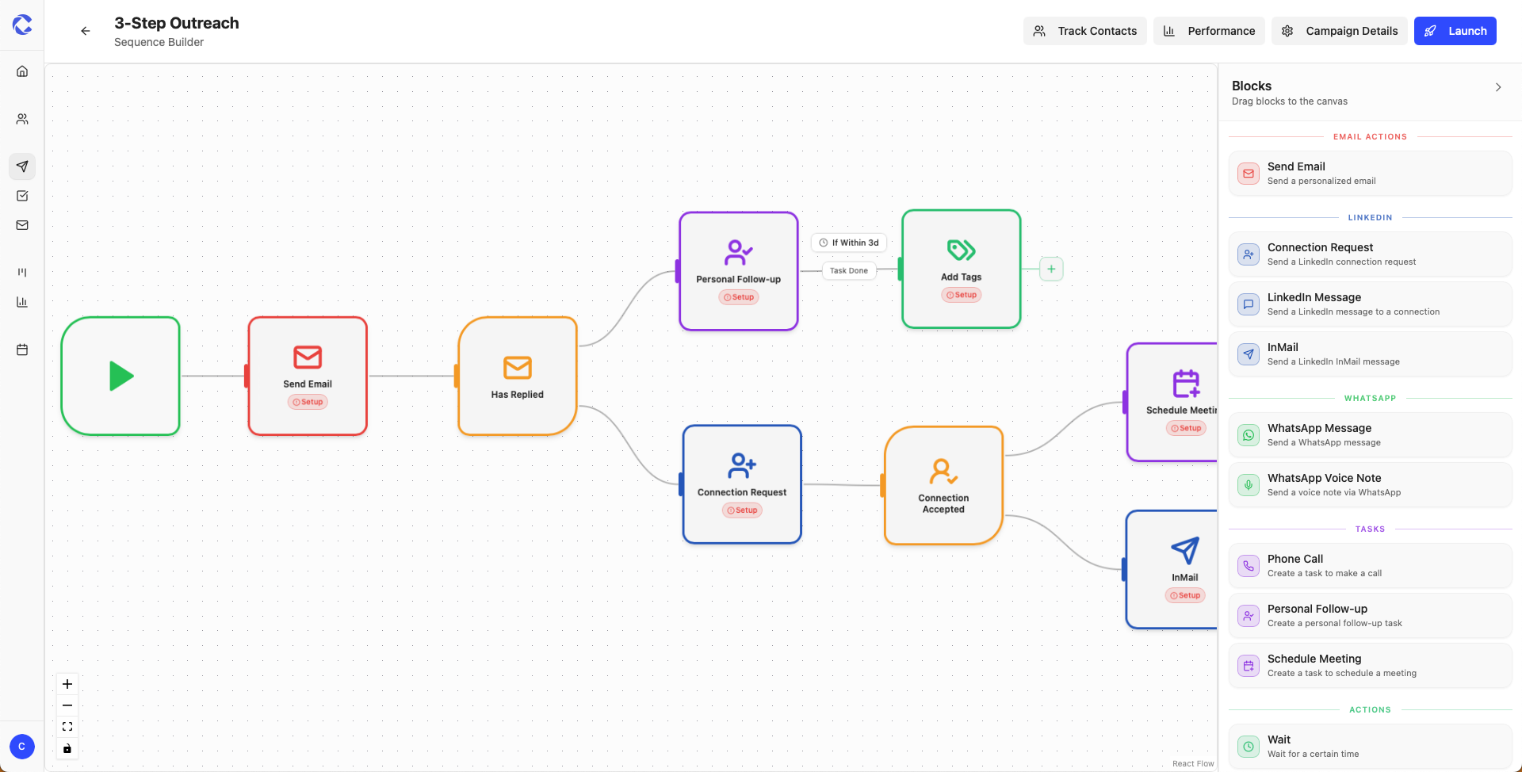Select the Start play node
This screenshot has width=1522, height=772.
(120, 376)
